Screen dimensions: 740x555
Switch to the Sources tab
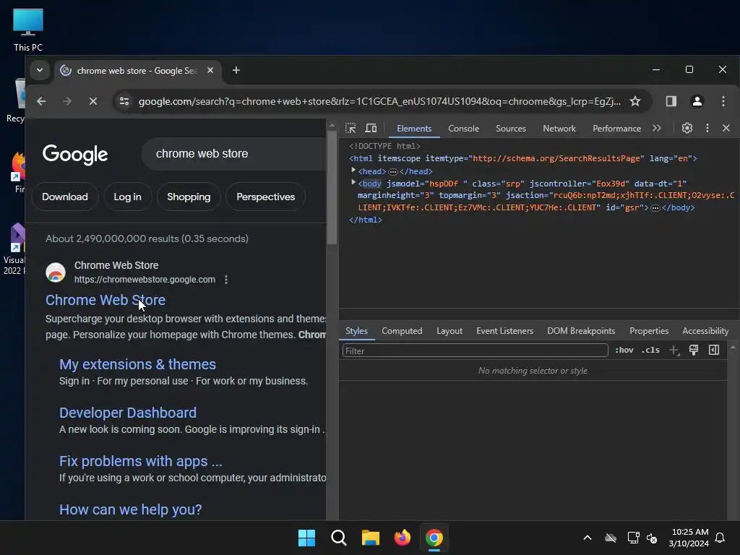point(511,129)
